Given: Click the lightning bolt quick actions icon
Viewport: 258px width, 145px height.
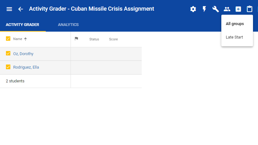Looking at the screenshot, I should pos(204,9).
